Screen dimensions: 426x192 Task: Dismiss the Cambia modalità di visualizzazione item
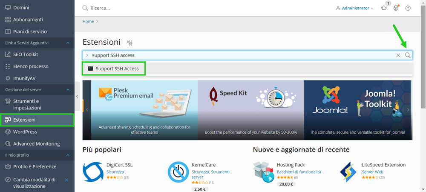pyautogui.click(x=66, y=180)
